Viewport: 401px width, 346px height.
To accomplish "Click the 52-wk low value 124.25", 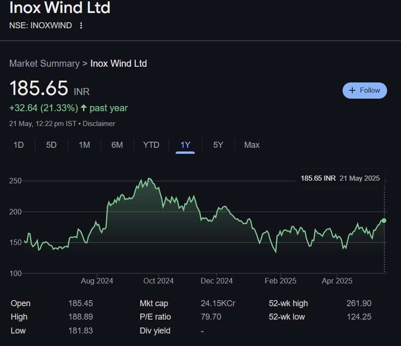I will tap(359, 317).
